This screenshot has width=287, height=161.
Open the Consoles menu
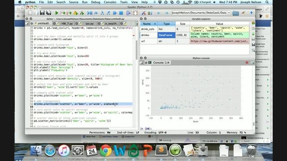[x=110, y=2]
